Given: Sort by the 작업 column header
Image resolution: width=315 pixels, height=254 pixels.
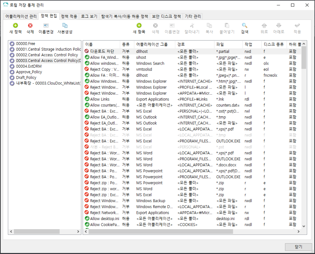Looking at the screenshot, I should click(252, 44).
